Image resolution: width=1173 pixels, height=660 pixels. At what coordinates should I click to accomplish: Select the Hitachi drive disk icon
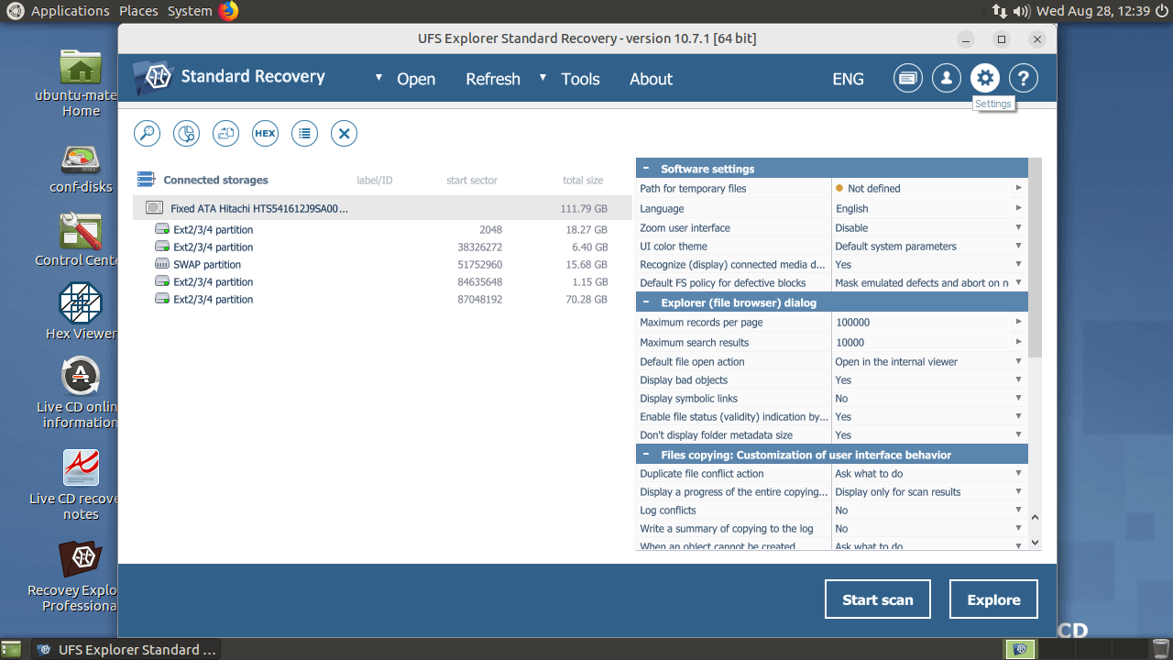(x=154, y=208)
